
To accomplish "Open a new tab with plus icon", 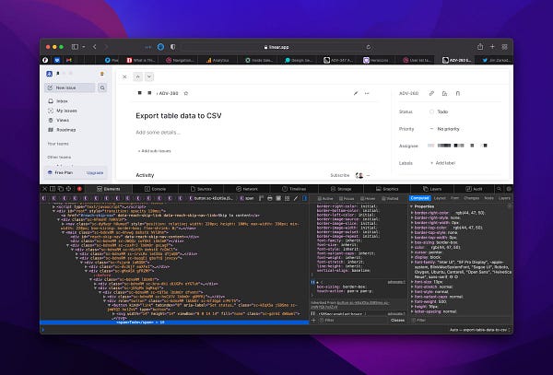I will [492, 46].
